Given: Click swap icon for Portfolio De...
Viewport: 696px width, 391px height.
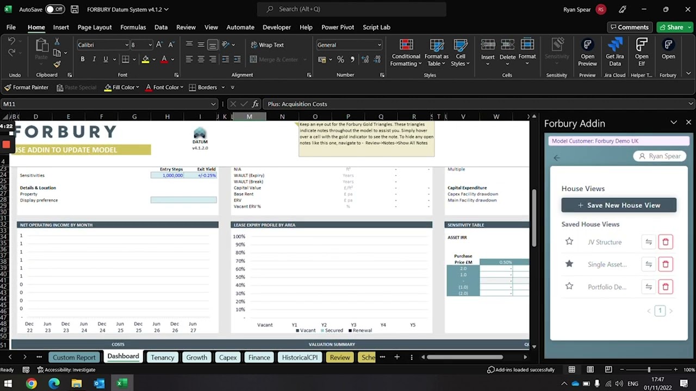Looking at the screenshot, I should click(648, 287).
